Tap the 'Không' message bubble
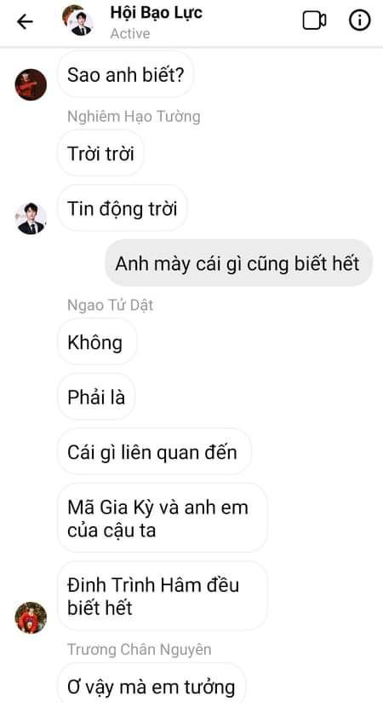Image resolution: width=383 pixels, height=708 pixels. click(97, 342)
